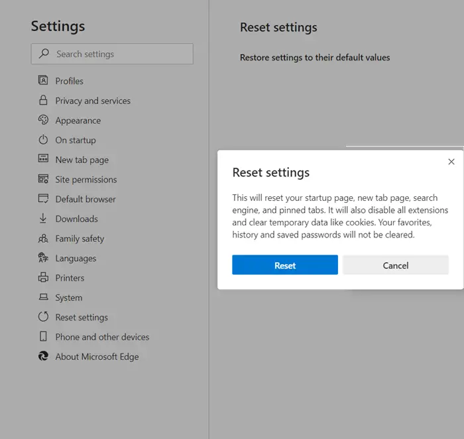Image resolution: width=464 pixels, height=439 pixels.
Task: Go to Languages settings page
Action: pos(76,259)
